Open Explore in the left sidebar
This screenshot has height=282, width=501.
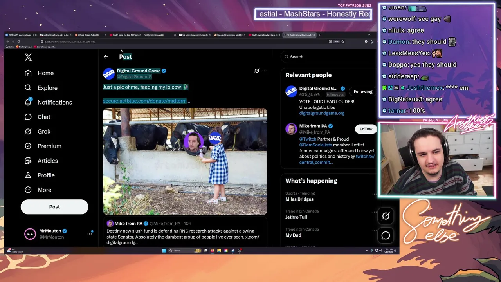point(41,88)
